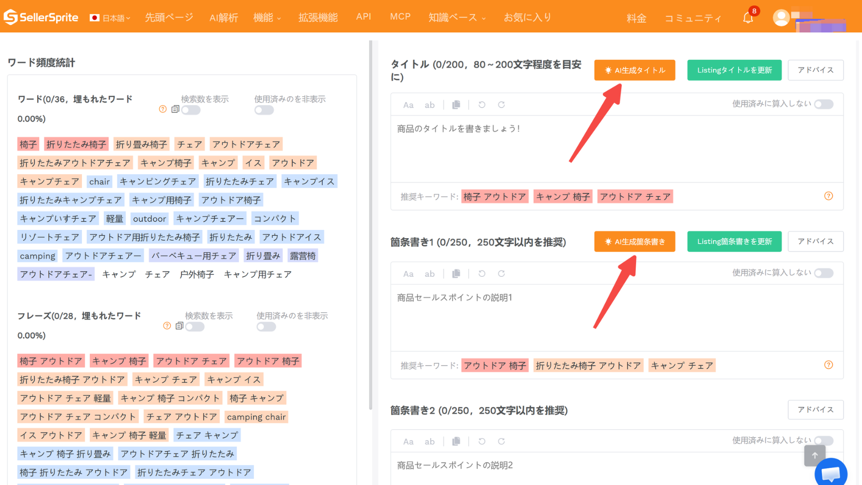Screen dimensions: 862x485
Task: Open お気に入り in top navigation
Action: click(527, 18)
